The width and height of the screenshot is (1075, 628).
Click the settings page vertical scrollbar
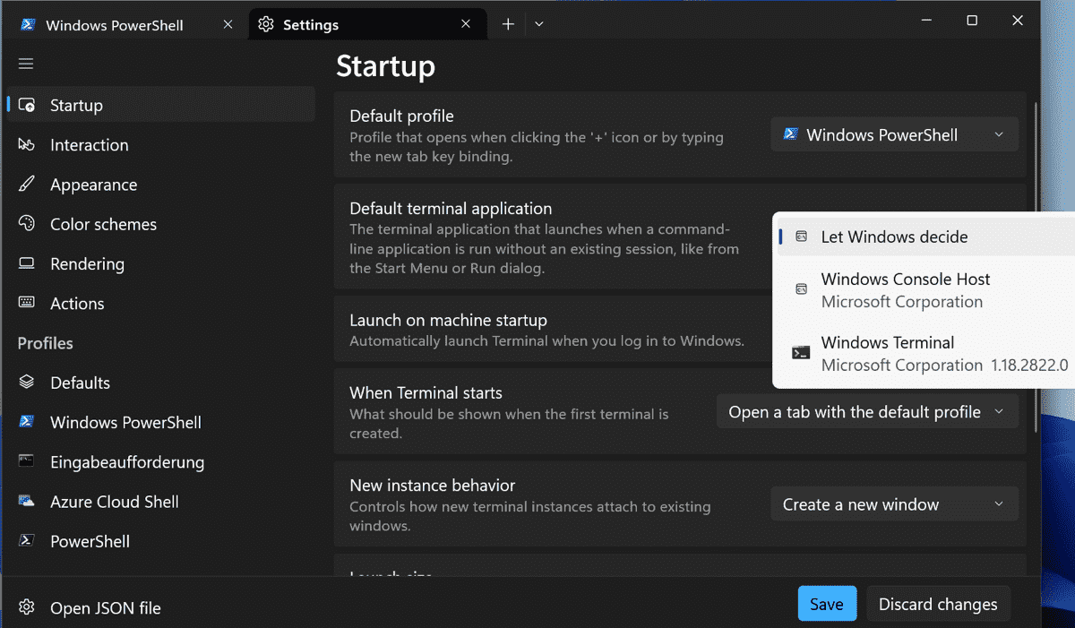(x=1036, y=269)
